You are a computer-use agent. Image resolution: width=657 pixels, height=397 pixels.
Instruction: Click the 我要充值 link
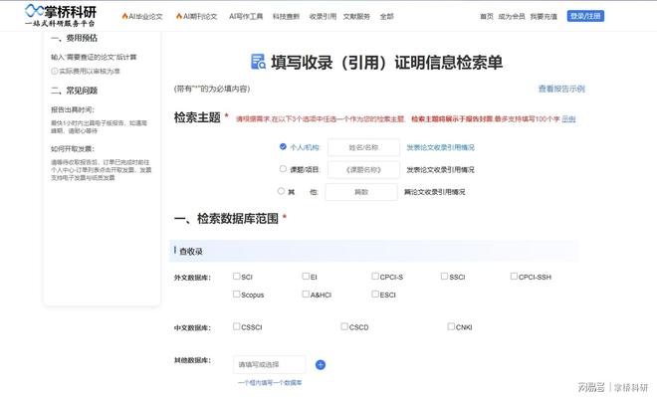pos(544,16)
